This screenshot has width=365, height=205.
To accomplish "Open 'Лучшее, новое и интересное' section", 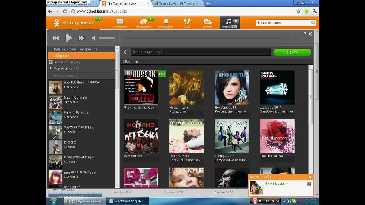I will click(x=75, y=49).
